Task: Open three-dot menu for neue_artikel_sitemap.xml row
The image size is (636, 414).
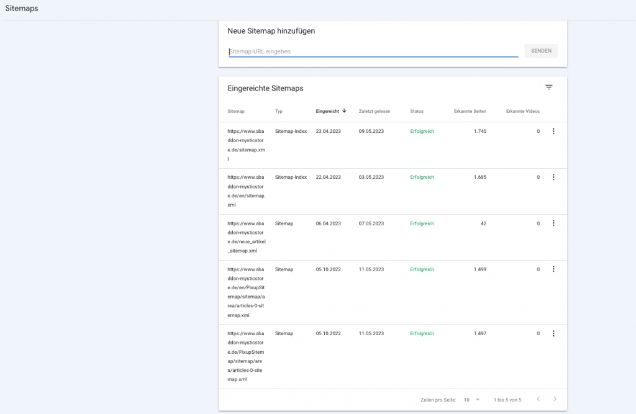Action: pyautogui.click(x=553, y=223)
